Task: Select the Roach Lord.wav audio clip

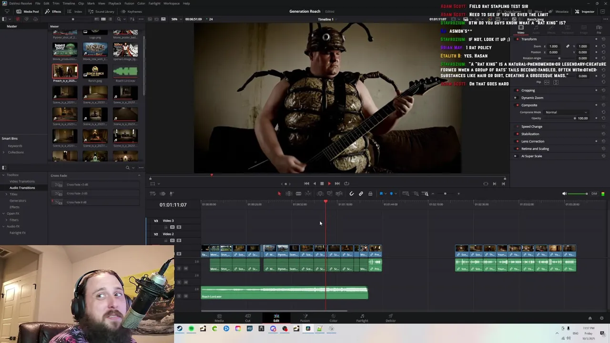Action: [285, 293]
